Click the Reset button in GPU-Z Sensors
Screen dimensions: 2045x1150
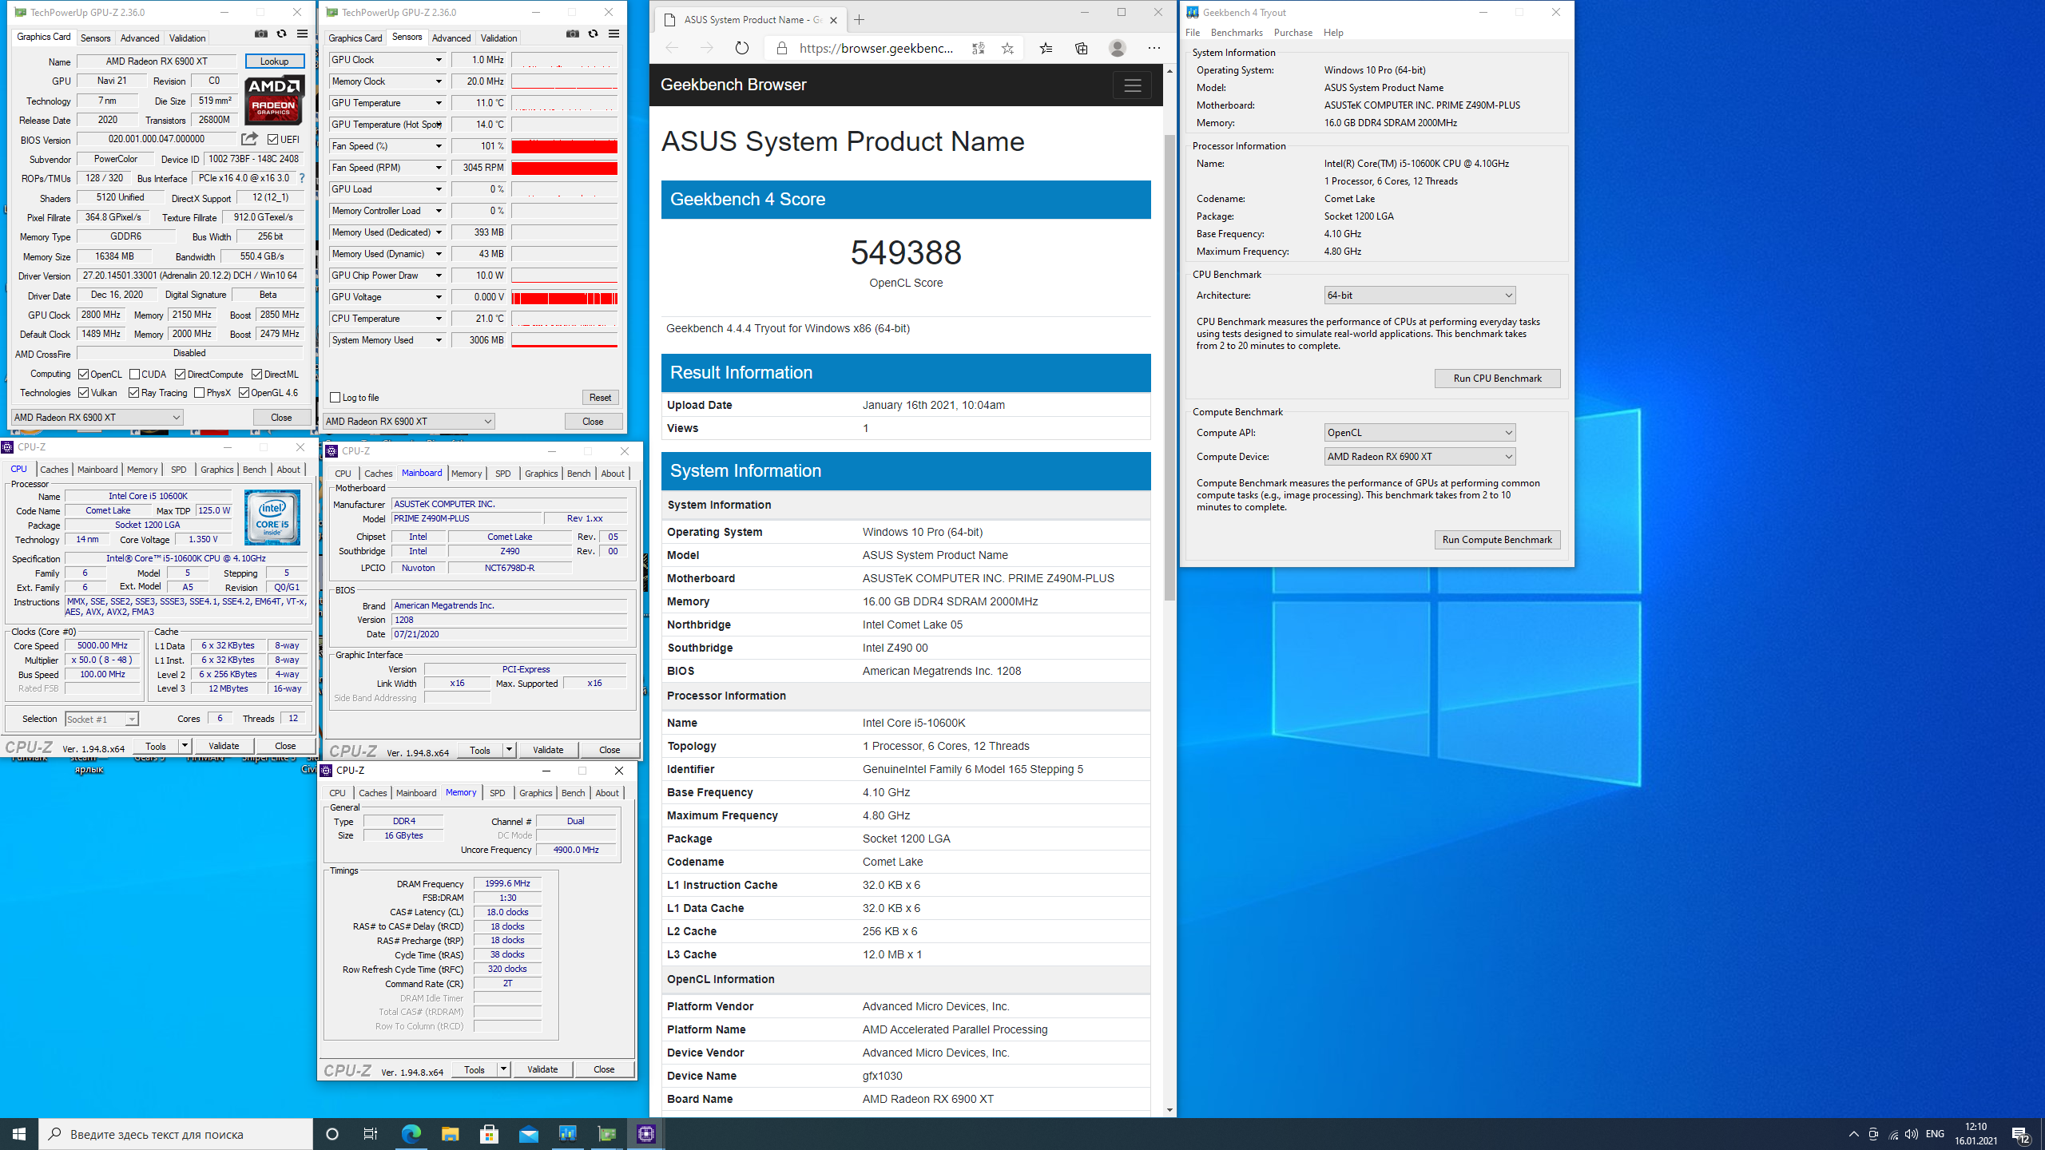[x=600, y=398]
